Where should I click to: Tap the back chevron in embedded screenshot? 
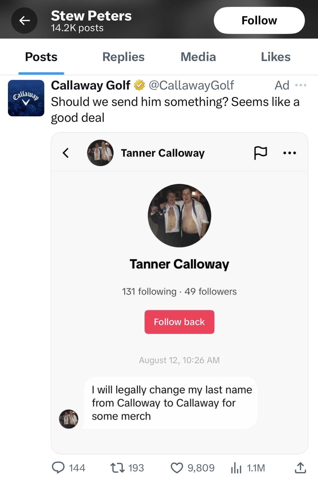coord(66,153)
